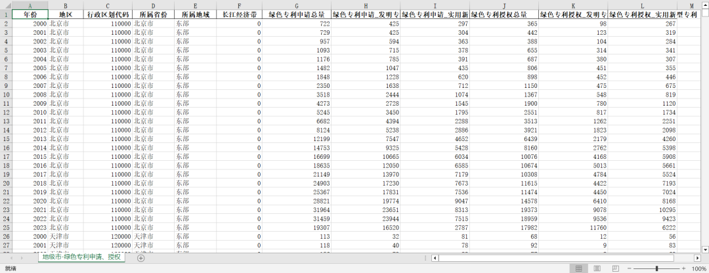Click the year 2023 cell in column A

pos(30,227)
